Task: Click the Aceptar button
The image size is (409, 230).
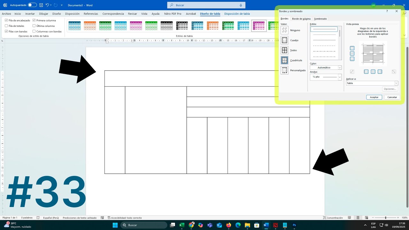Action: point(374,97)
